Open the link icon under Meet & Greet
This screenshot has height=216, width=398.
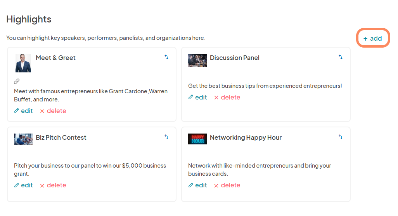point(17,81)
